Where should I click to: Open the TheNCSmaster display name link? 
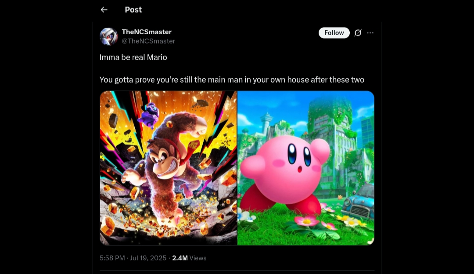click(147, 32)
